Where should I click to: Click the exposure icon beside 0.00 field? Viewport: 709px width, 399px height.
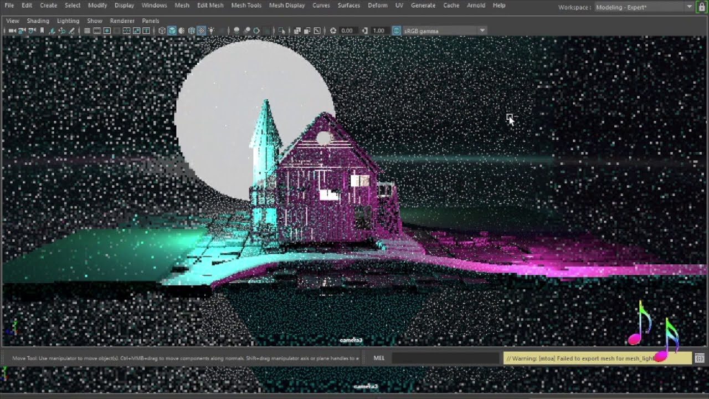point(333,31)
